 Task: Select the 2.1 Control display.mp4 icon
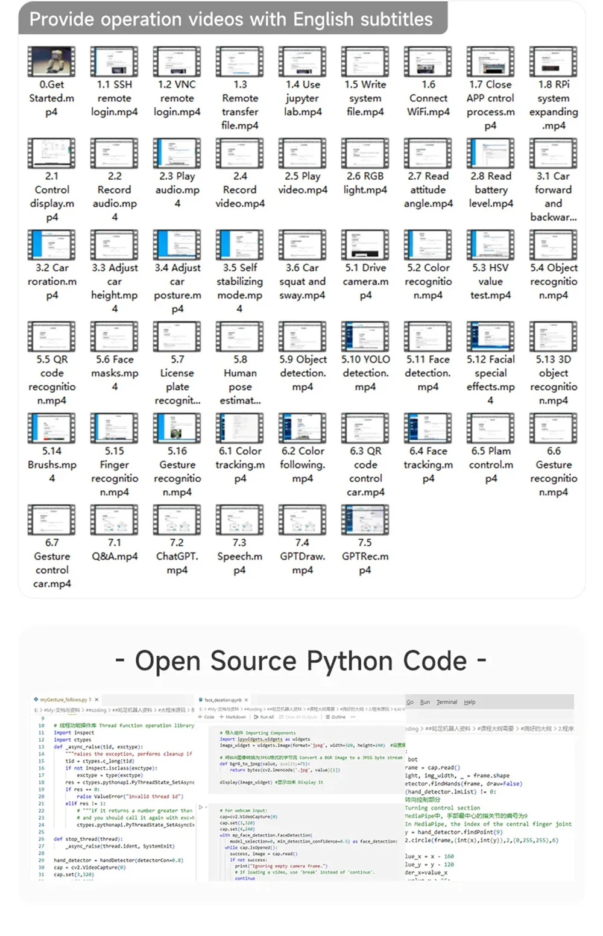(x=52, y=153)
